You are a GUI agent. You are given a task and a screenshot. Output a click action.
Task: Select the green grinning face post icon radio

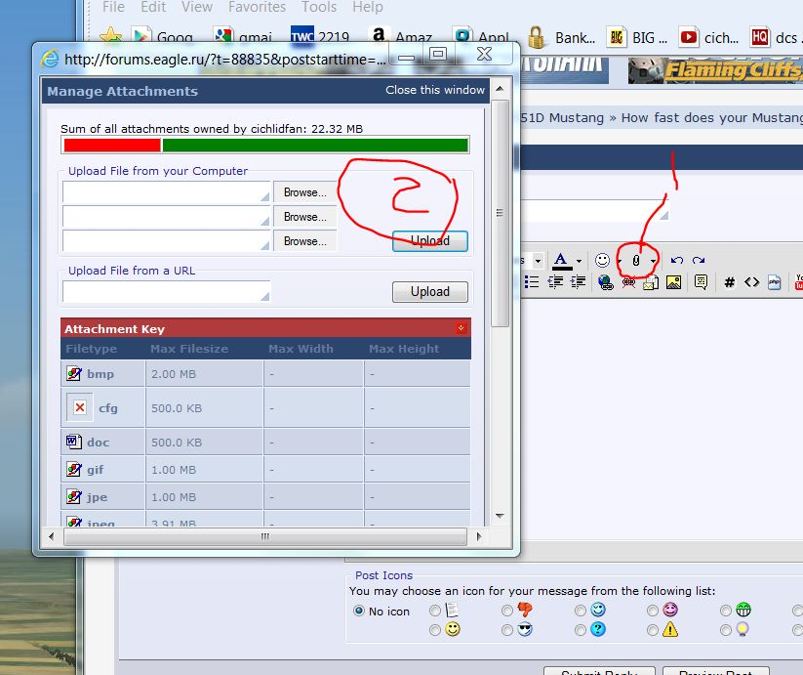(x=726, y=611)
